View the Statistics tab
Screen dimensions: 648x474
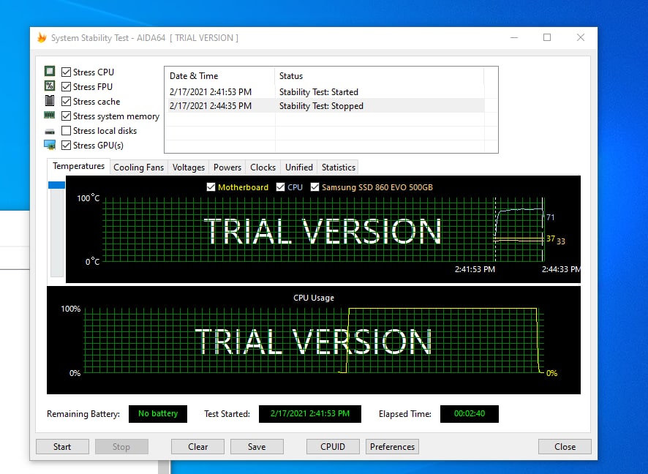coord(339,168)
